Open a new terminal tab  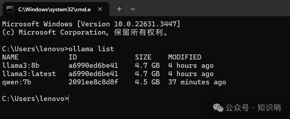pos(119,9)
